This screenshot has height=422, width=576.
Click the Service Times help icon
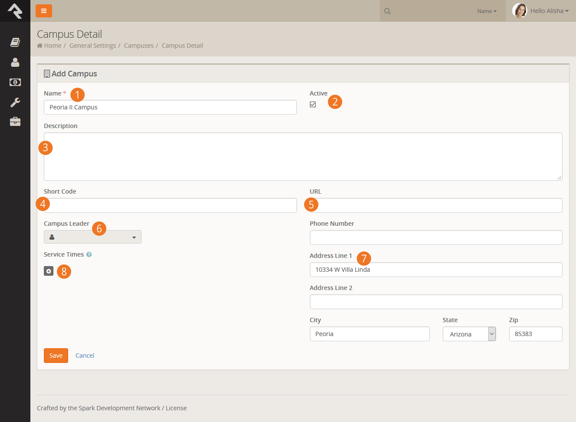89,254
